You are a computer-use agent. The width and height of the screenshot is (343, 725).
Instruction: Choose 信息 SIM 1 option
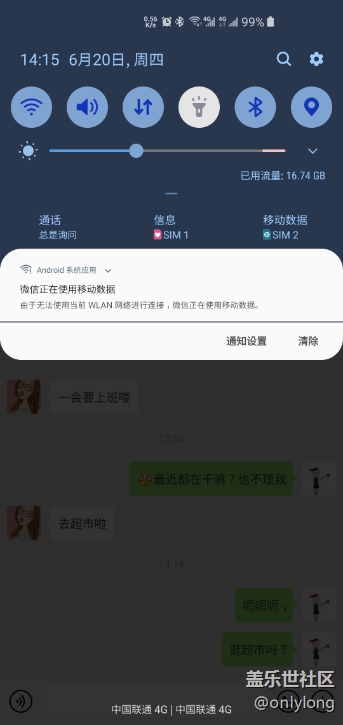tap(171, 227)
